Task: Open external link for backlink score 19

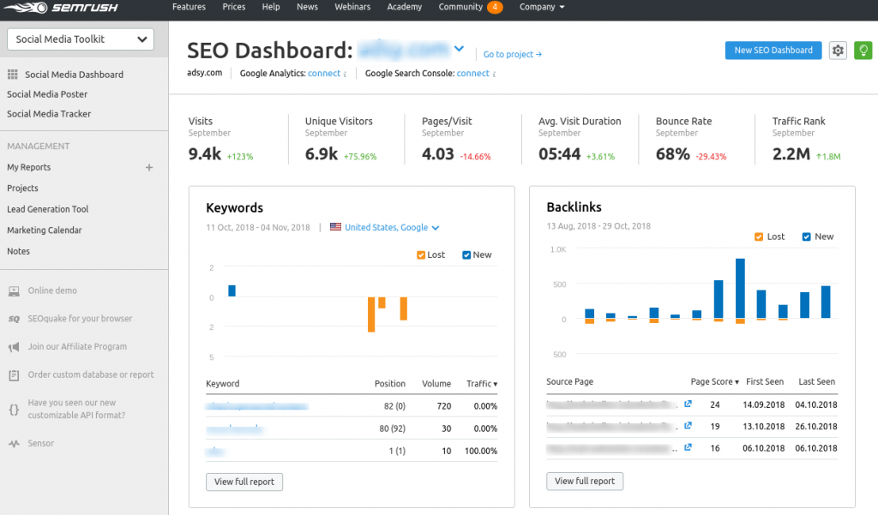Action: pyautogui.click(x=688, y=425)
